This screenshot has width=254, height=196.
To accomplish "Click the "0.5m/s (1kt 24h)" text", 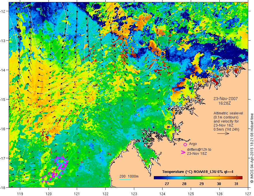I will 226,129.
